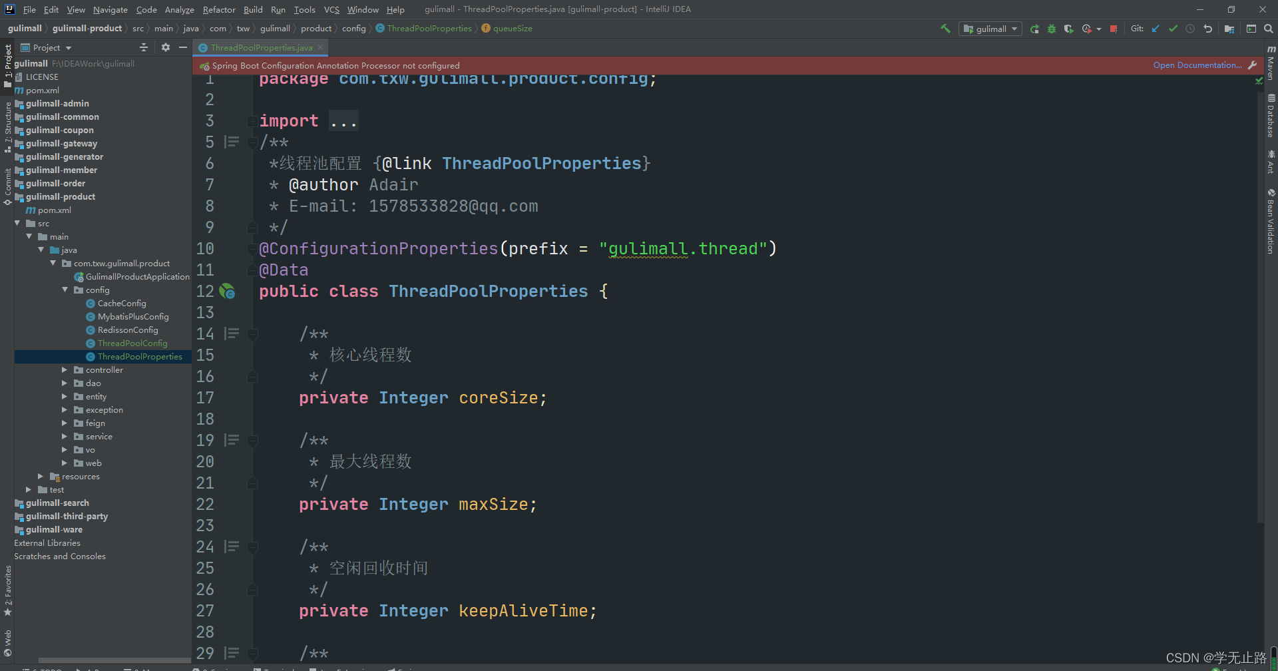Collapse the config package arrow

pos(65,290)
